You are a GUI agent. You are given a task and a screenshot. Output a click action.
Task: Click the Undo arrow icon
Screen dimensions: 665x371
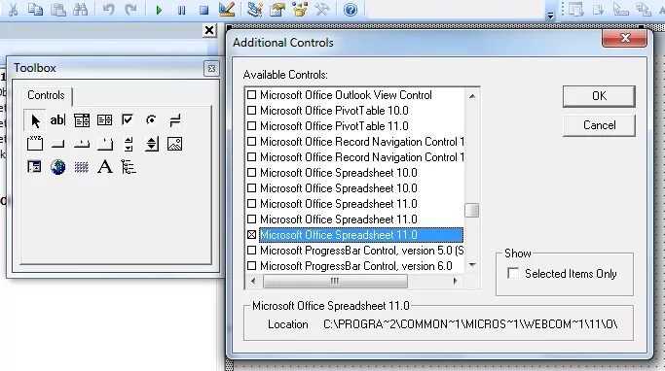pyautogui.click(x=109, y=9)
